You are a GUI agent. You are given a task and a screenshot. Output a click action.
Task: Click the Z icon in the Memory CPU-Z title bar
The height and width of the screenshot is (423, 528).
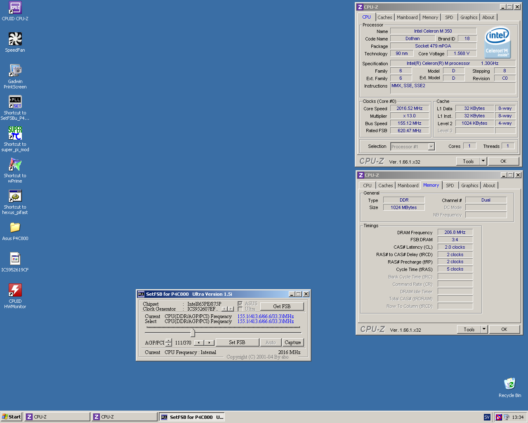point(361,175)
